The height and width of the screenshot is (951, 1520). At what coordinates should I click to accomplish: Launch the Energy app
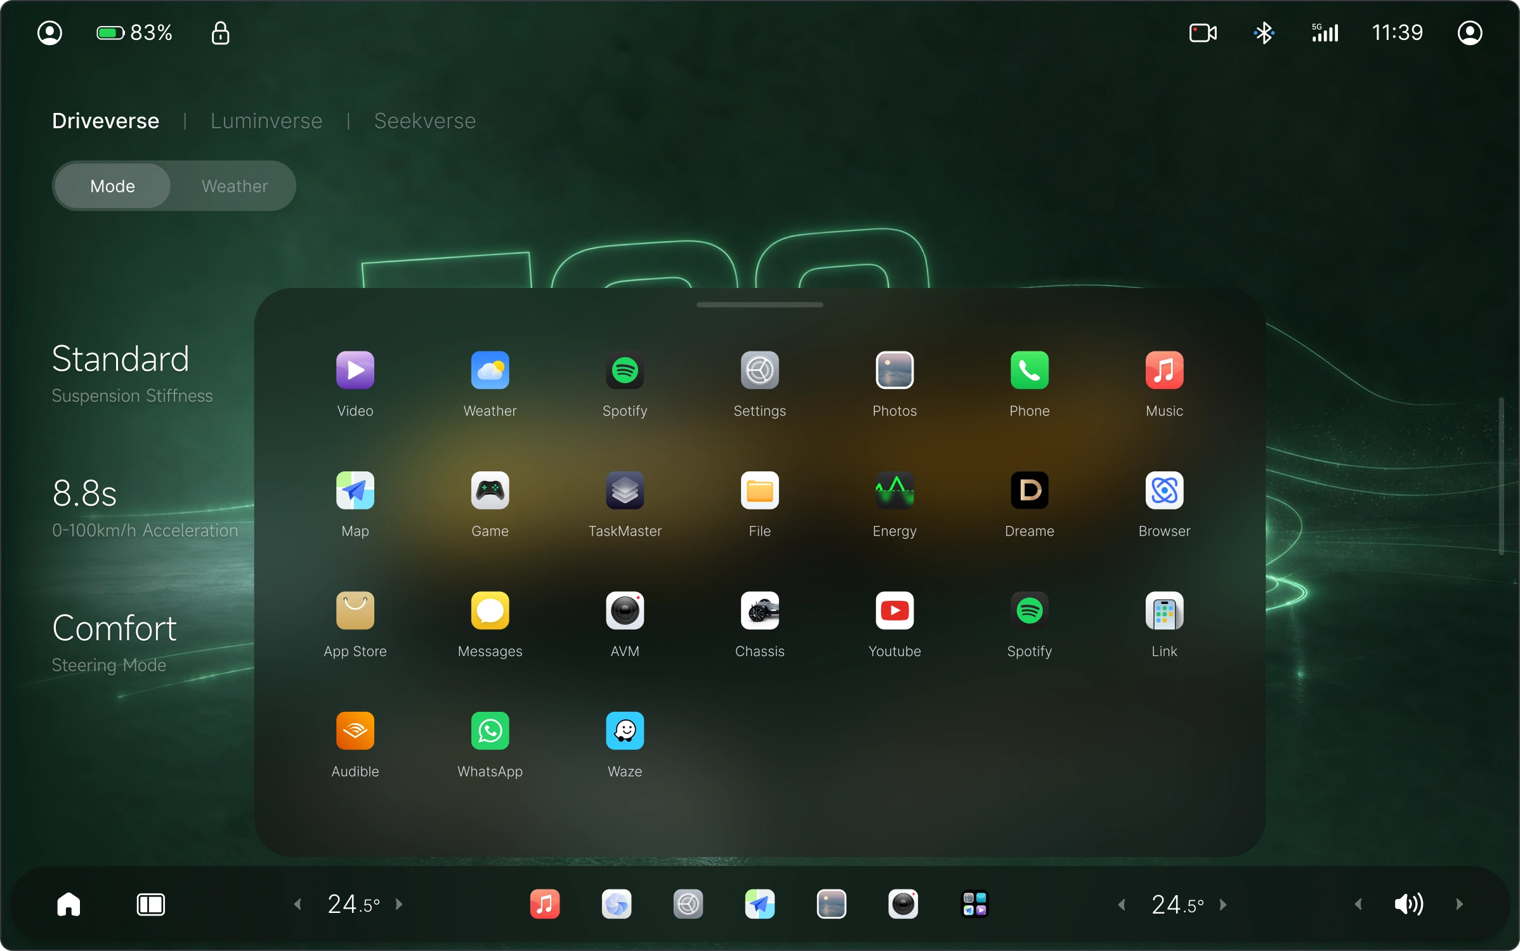pyautogui.click(x=894, y=490)
